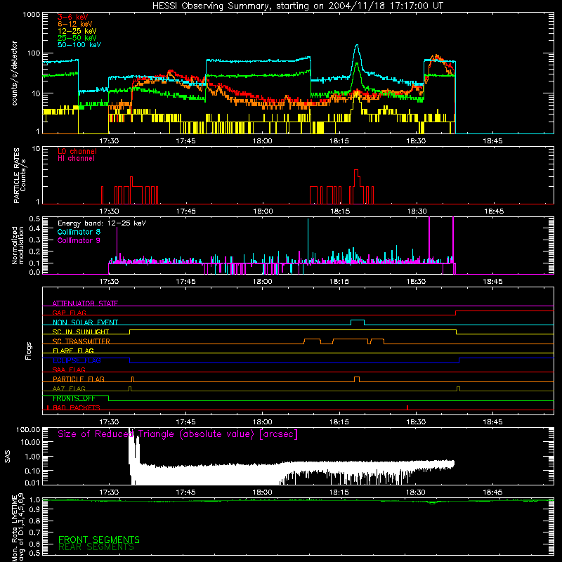Click the GAP_FLAG label
The height and width of the screenshot is (562, 562).
pyautogui.click(x=69, y=313)
